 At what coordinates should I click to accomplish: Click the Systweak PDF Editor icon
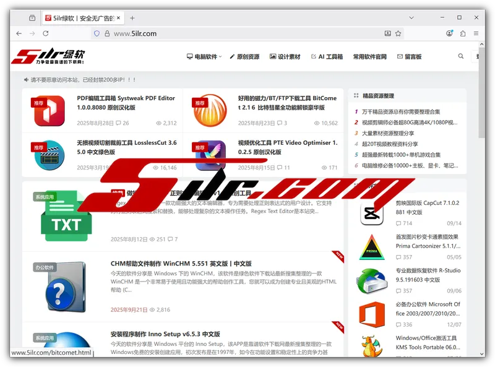[x=49, y=111]
